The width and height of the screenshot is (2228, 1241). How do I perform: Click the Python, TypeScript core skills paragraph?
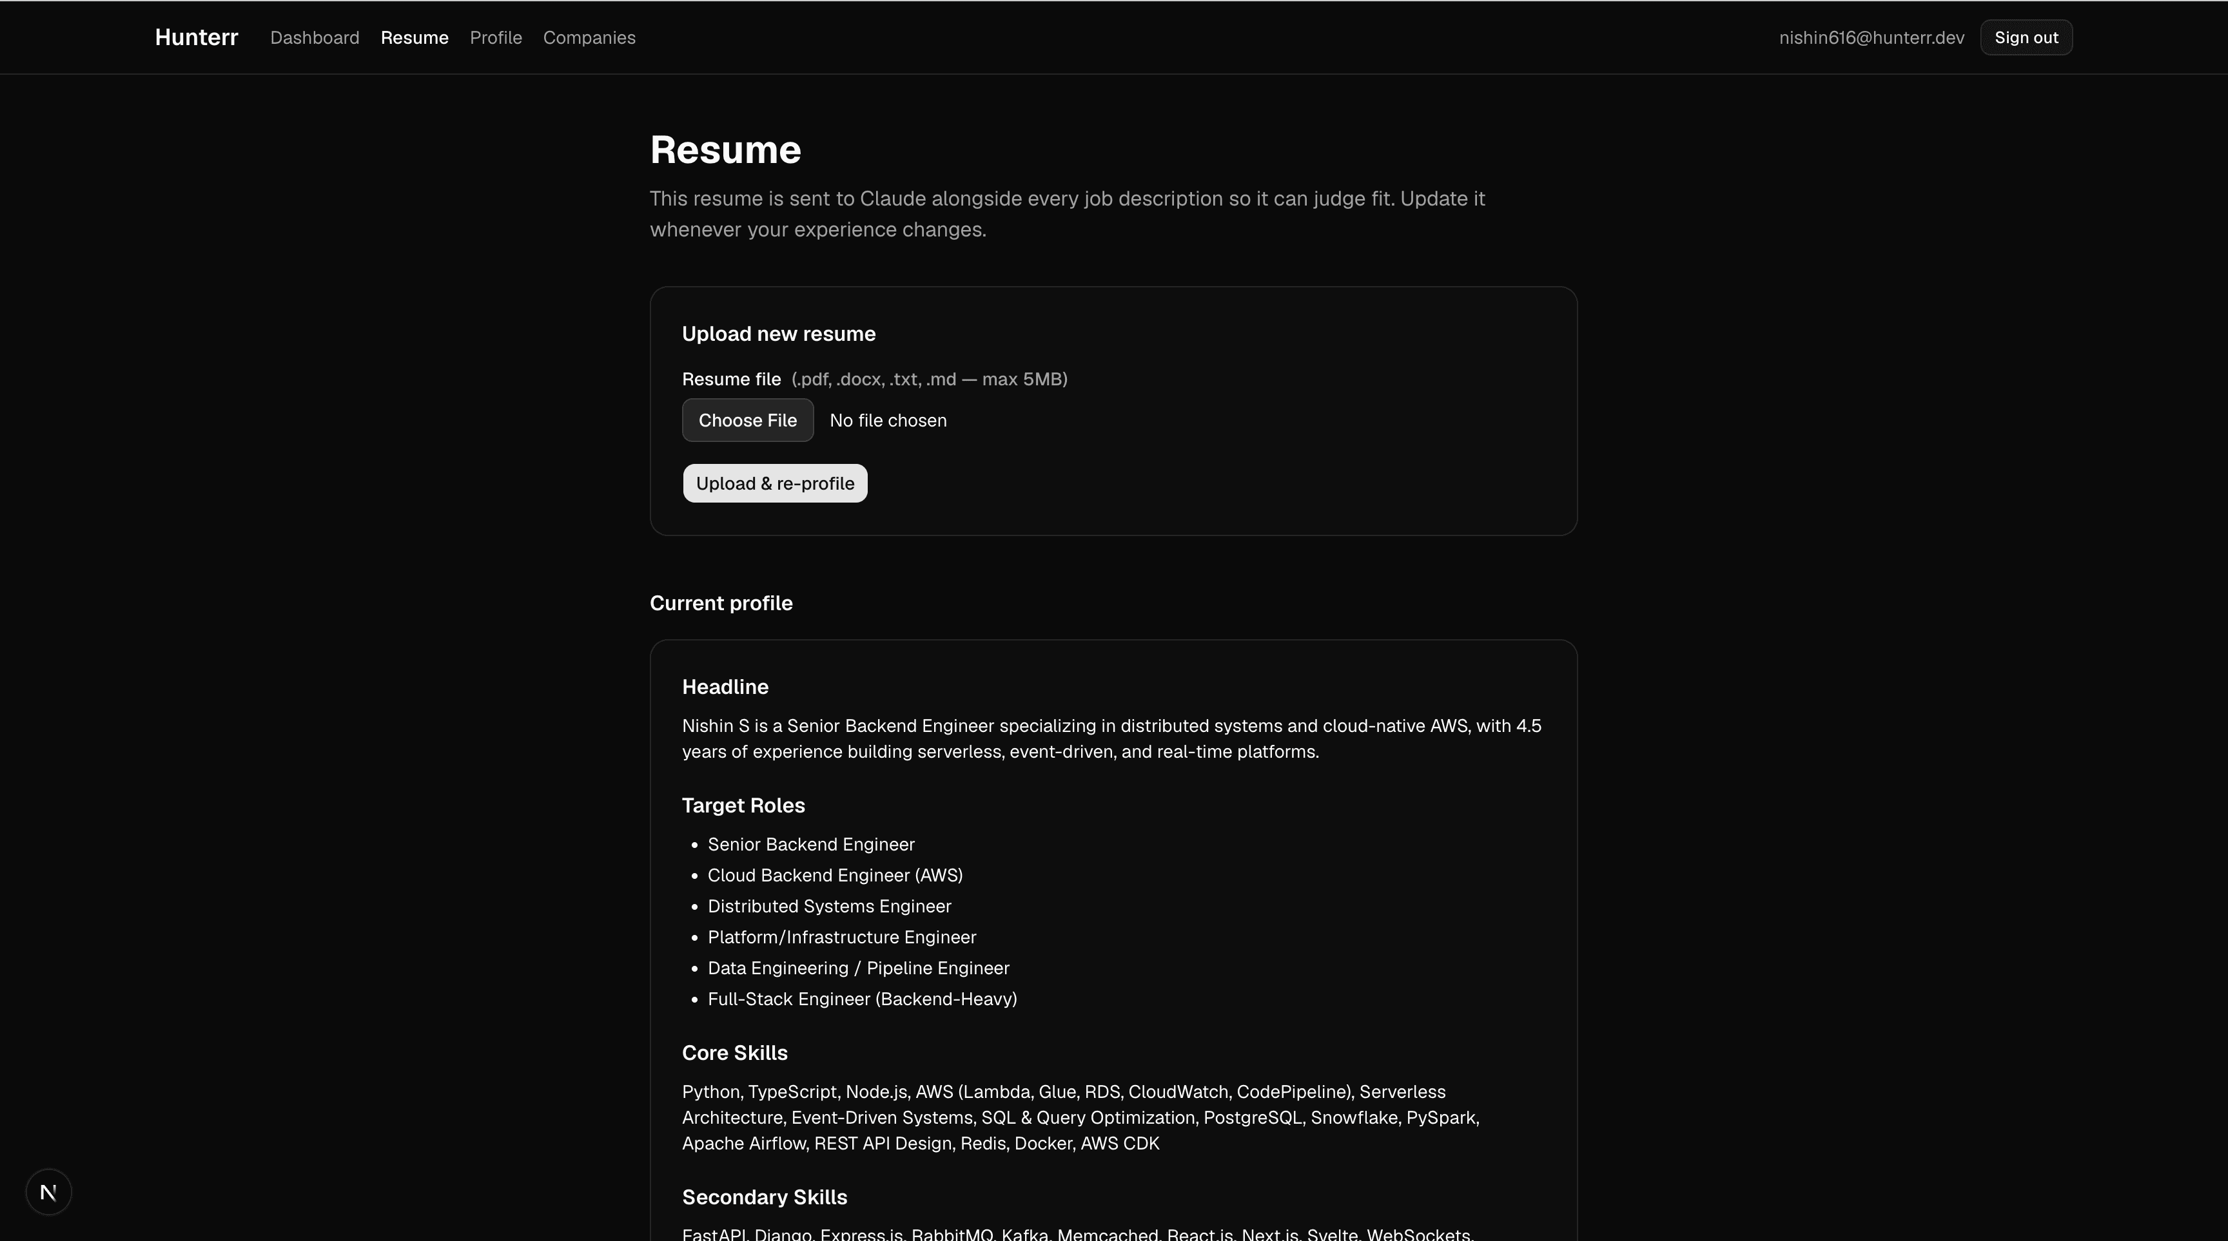1080,1117
